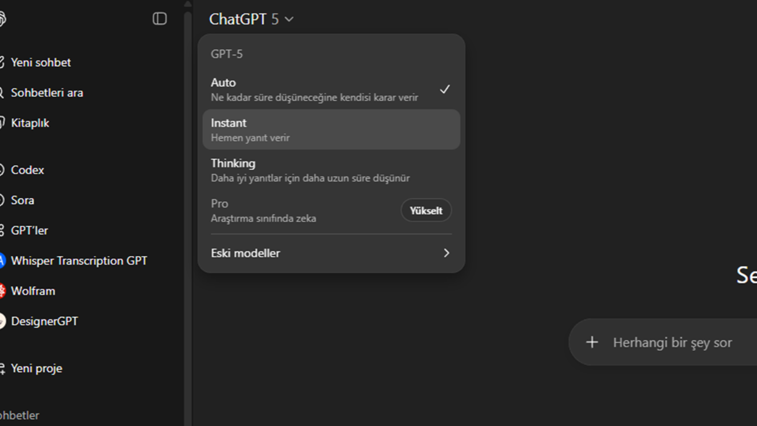Image resolution: width=757 pixels, height=426 pixels.
Task: Start a Yeni sohbet
Action: pos(40,62)
